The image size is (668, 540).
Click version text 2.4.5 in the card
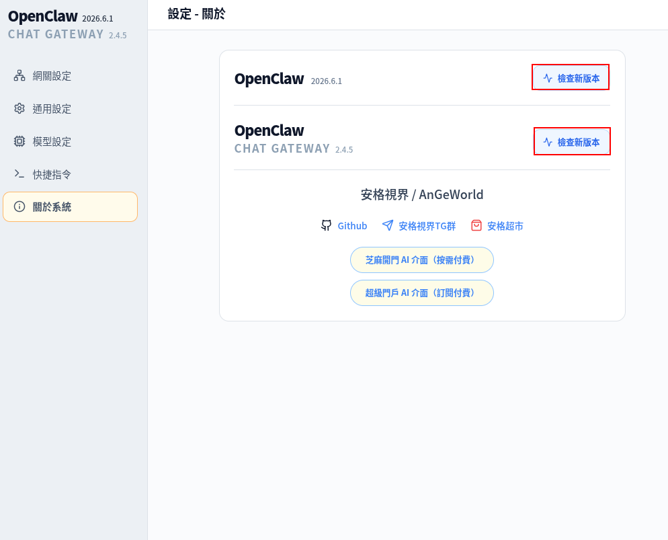[344, 149]
